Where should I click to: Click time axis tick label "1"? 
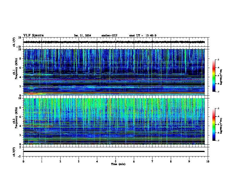coord(42,161)
